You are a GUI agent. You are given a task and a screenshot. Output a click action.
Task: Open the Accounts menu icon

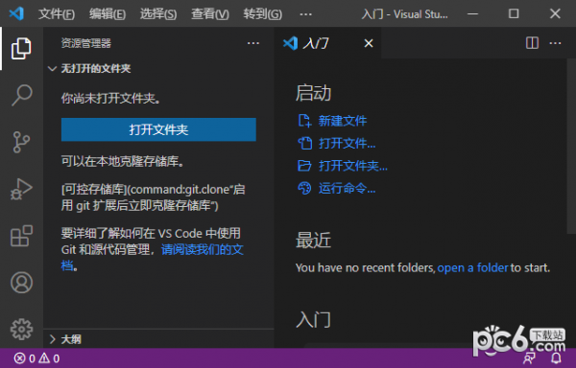(x=21, y=283)
